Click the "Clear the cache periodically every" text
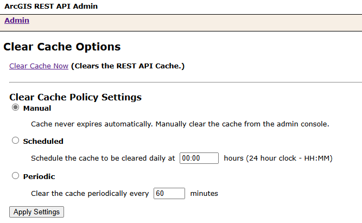The width and height of the screenshot is (362, 223). click(x=90, y=193)
